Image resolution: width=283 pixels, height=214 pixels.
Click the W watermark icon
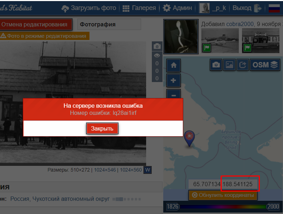tap(148, 170)
